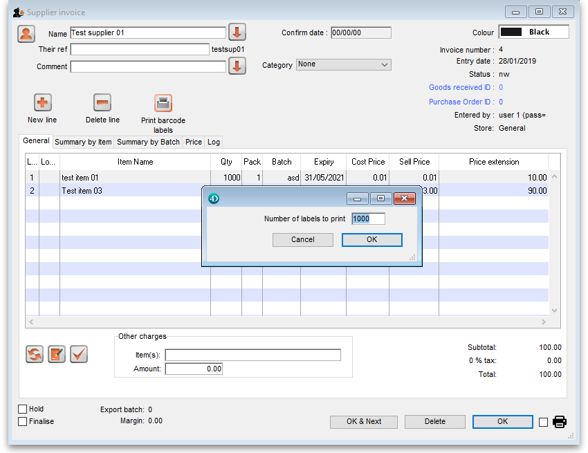Viewport: 588px width, 453px height.
Task: Click the red down arrow next to Name field
Action: point(237,33)
